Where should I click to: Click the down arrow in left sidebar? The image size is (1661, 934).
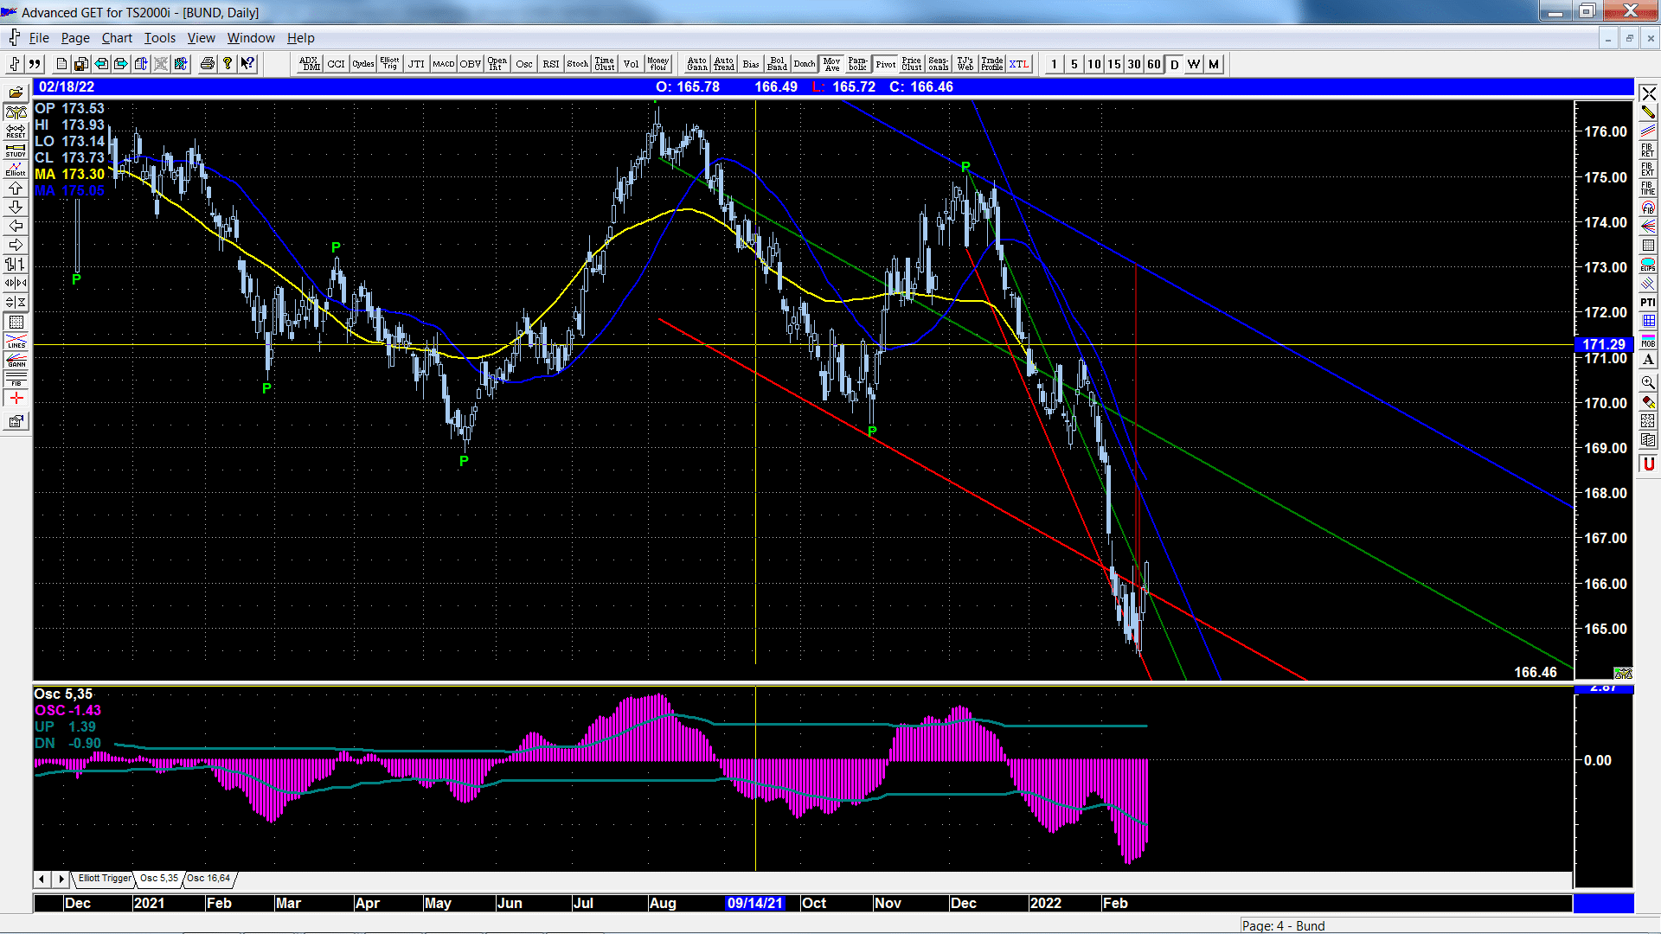(16, 207)
